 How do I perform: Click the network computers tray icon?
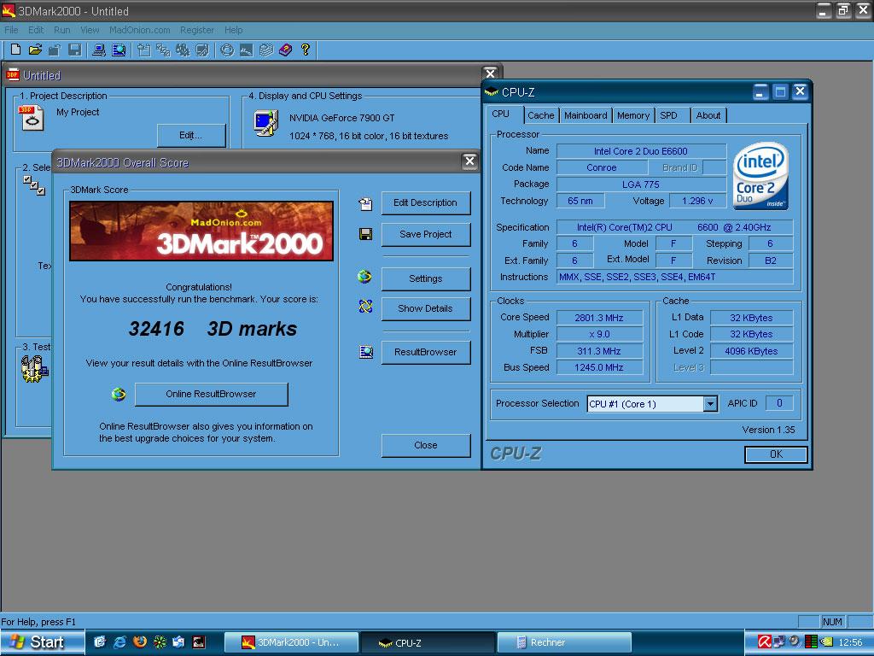(779, 641)
